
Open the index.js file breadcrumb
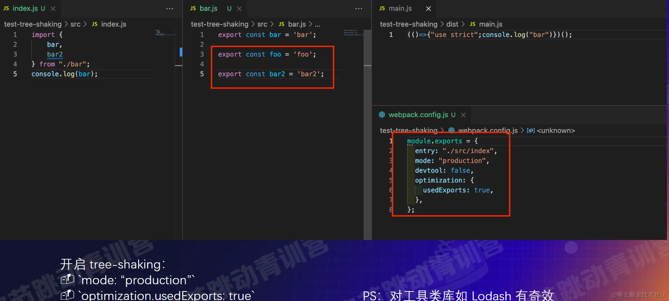113,24
